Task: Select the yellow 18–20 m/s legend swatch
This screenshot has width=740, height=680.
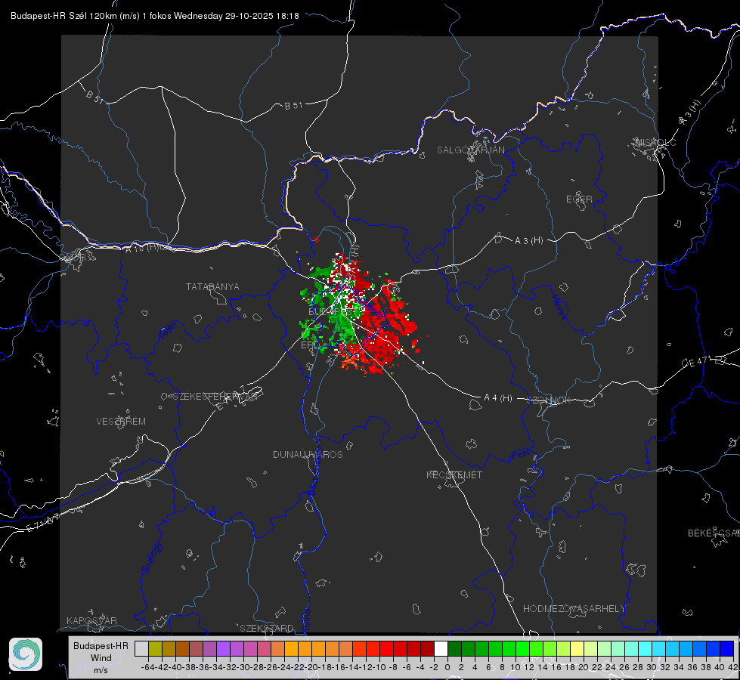Action: [x=577, y=648]
